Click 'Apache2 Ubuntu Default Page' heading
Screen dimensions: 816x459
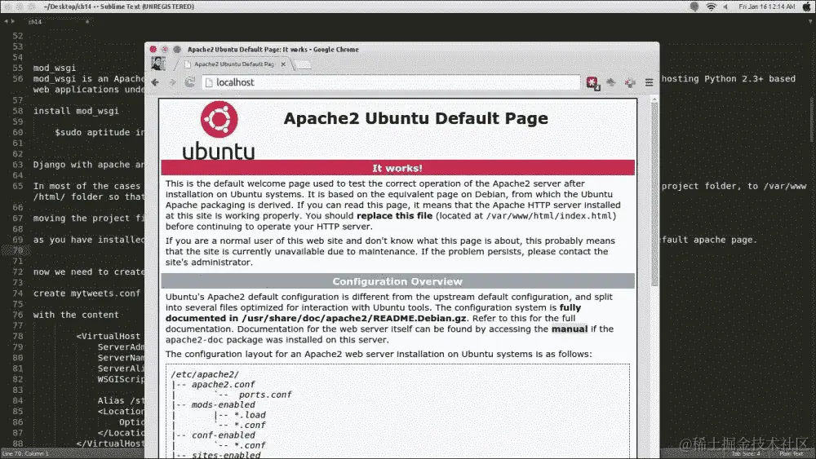tap(415, 118)
